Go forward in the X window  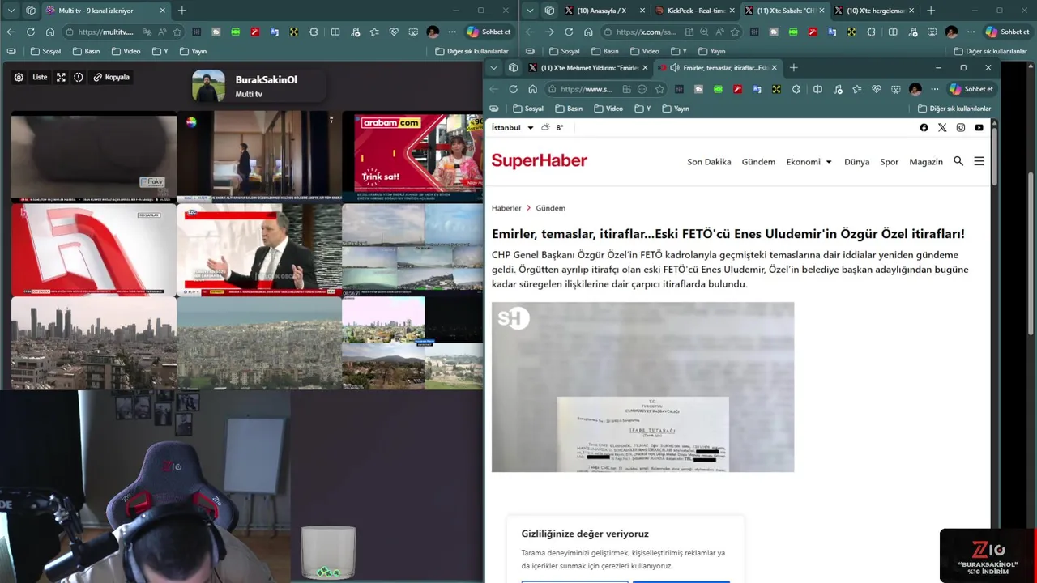(548, 32)
